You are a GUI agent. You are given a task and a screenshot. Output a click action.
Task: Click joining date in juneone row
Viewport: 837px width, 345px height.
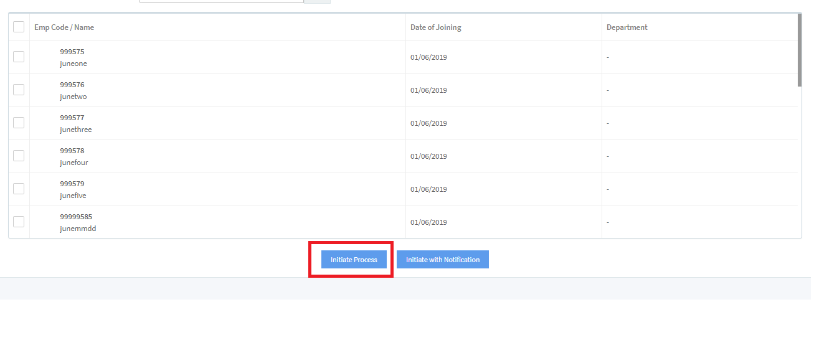pos(428,57)
